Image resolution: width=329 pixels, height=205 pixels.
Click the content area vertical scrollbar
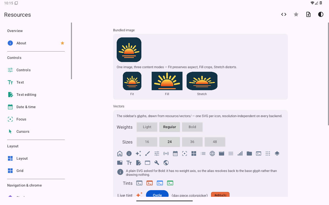coord(328,74)
